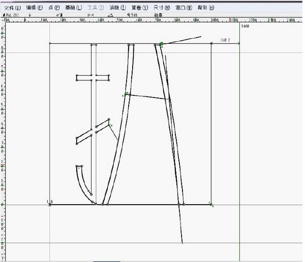Click the bottom-left corner point of glyph box
Image resolution: width=305 pixels, height=262 pixels.
click(50, 205)
